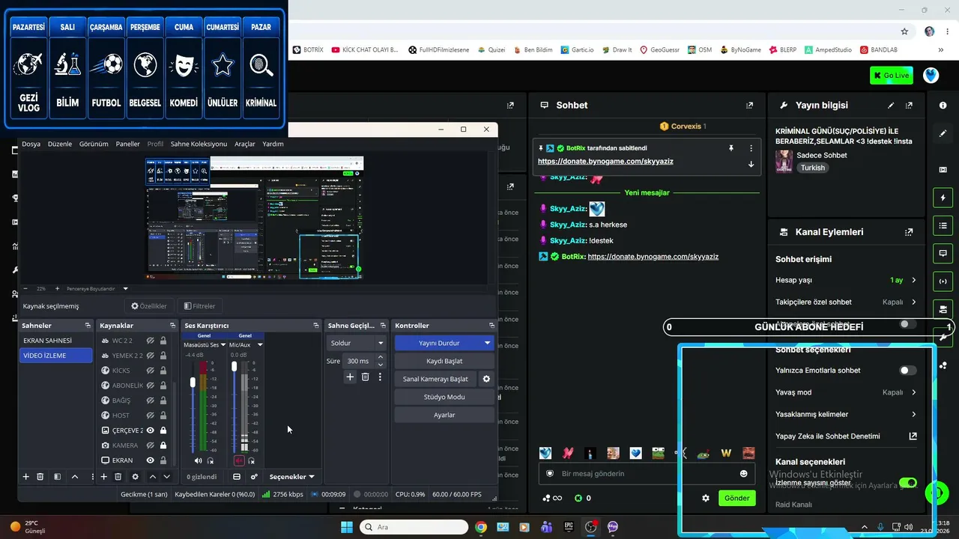Open OBS Ayarlar settings
959x539 pixels.
coord(444,415)
